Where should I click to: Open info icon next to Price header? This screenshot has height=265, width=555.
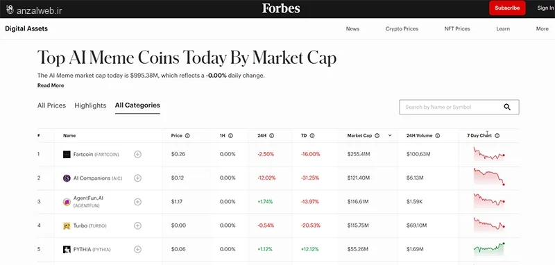point(187,135)
